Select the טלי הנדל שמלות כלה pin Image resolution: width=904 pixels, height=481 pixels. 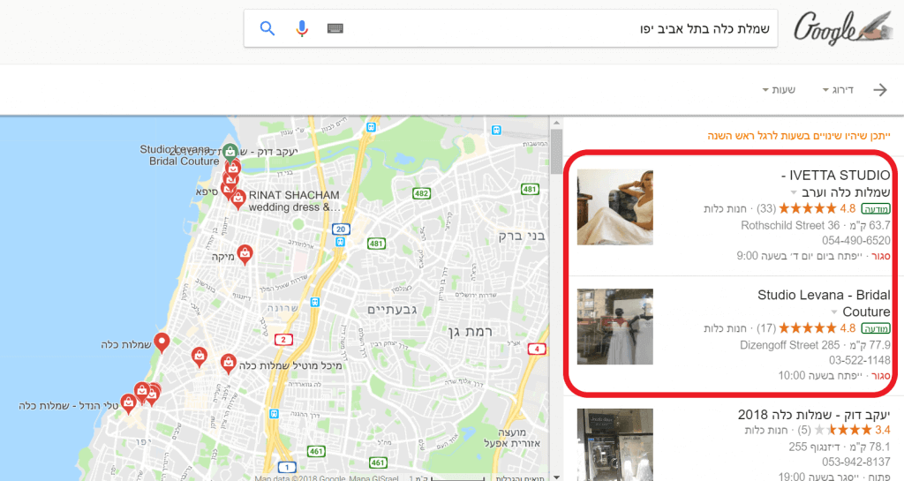tap(128, 403)
